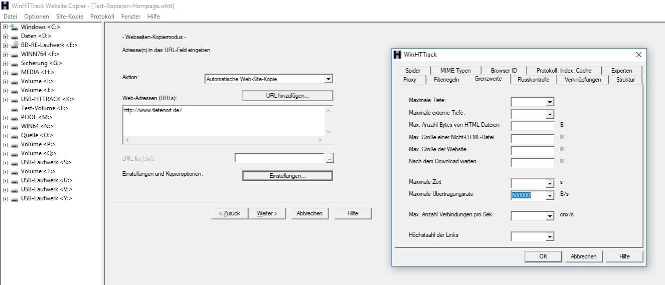Viewport: 665px width, 285px height.
Task: Click Max. Größe einer Nicht-HTML-Datei field
Action: coord(533,138)
